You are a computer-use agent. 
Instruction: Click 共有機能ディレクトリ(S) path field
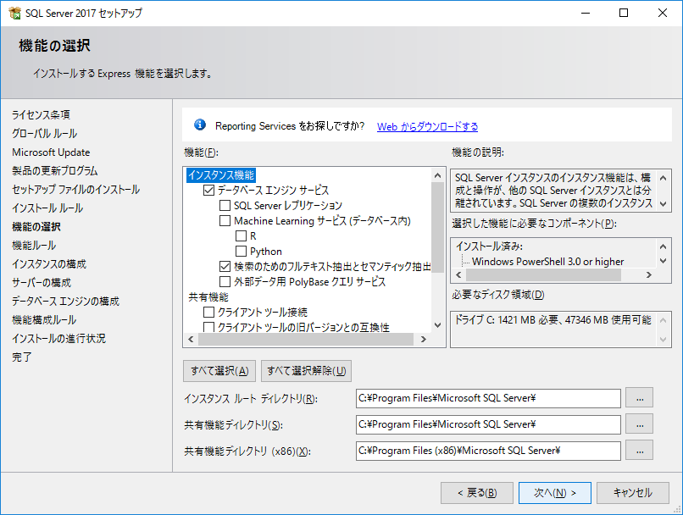[488, 424]
